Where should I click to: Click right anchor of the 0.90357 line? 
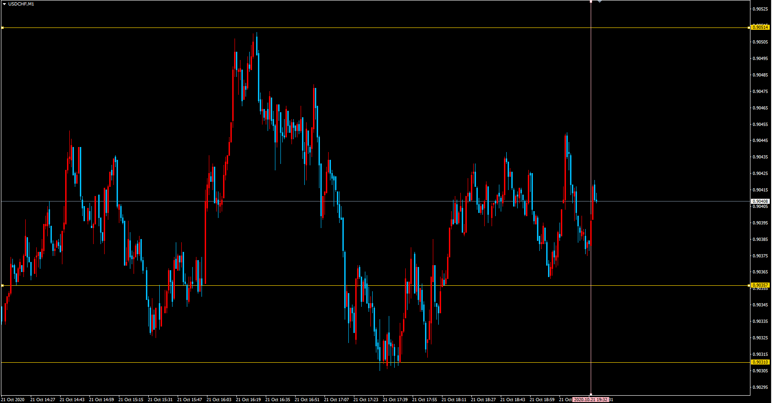coord(749,285)
